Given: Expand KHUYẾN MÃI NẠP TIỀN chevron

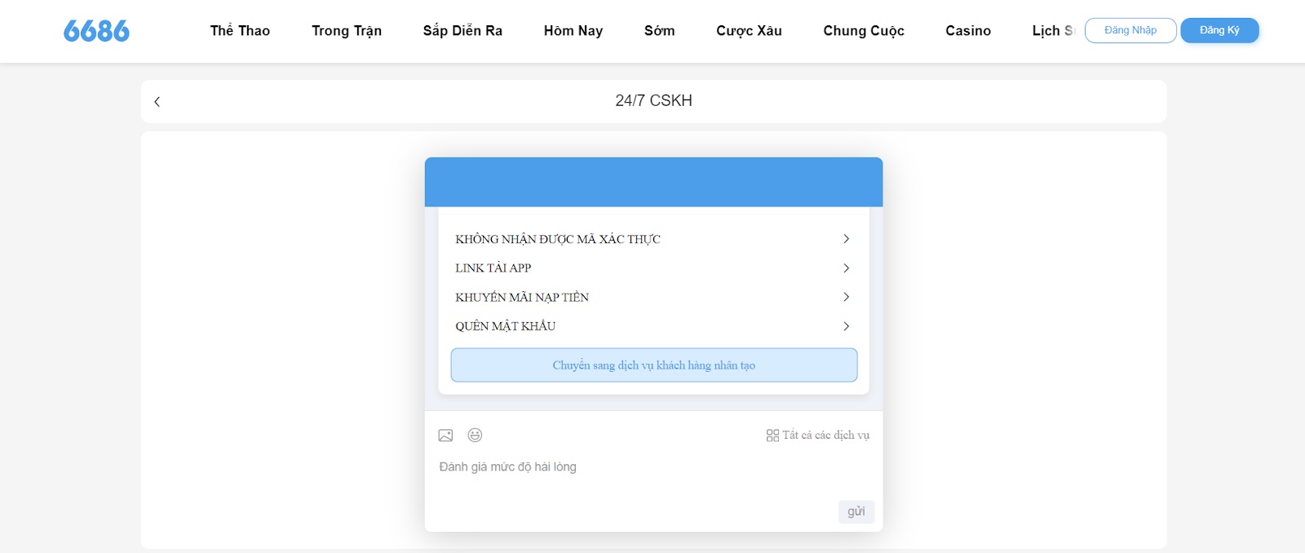Looking at the screenshot, I should [846, 297].
